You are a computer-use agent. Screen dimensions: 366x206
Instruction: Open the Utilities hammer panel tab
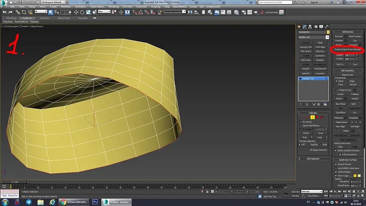tap(326, 27)
